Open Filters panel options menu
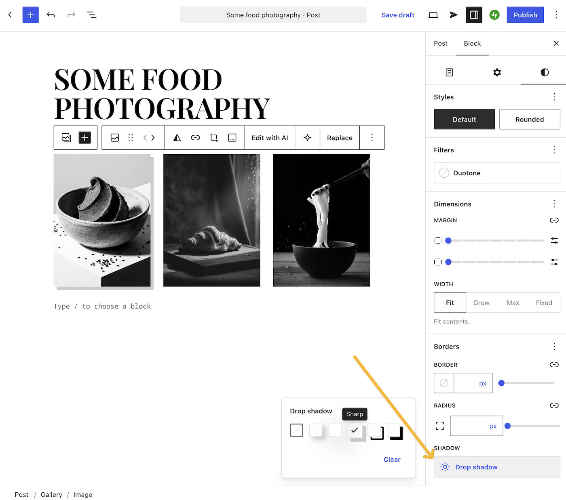The width and height of the screenshot is (566, 500). [554, 150]
